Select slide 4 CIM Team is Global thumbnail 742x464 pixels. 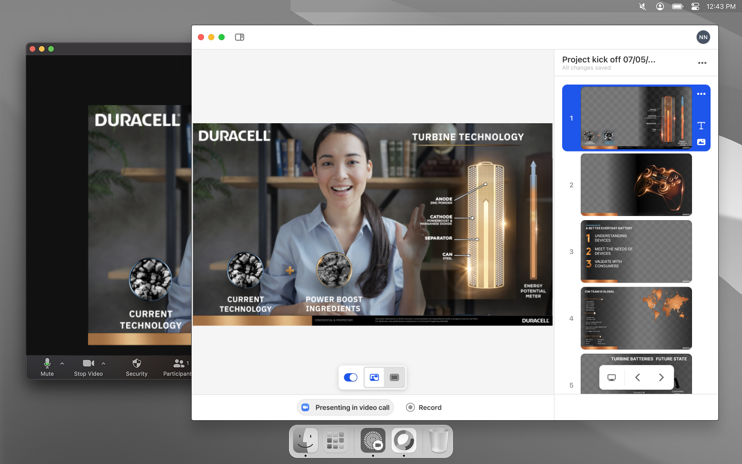[636, 318]
